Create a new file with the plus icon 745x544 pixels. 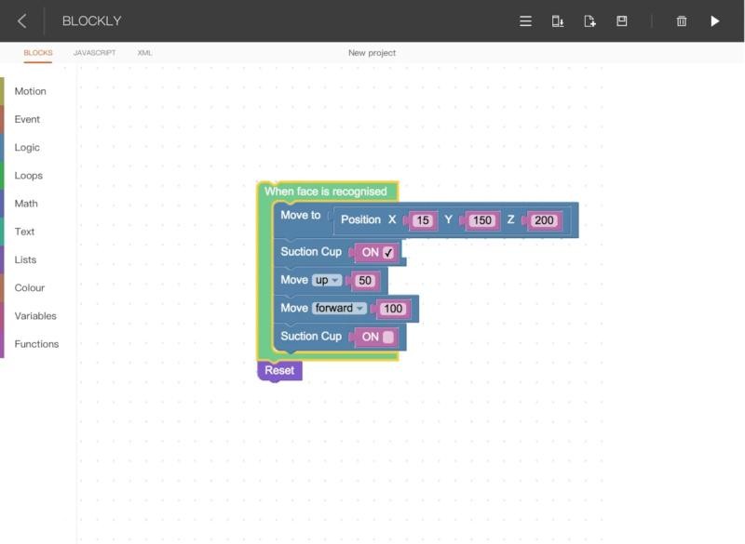589,20
